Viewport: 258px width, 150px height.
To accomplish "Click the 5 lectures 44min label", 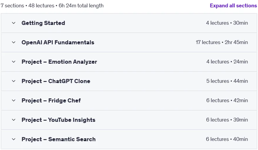I will 227,81.
